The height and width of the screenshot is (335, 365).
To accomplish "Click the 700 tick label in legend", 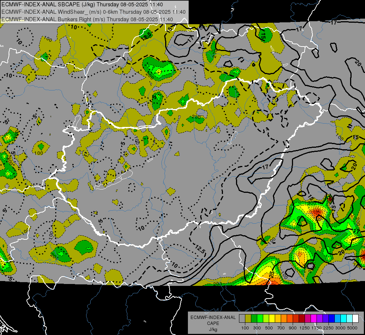I will (x=281, y=328).
